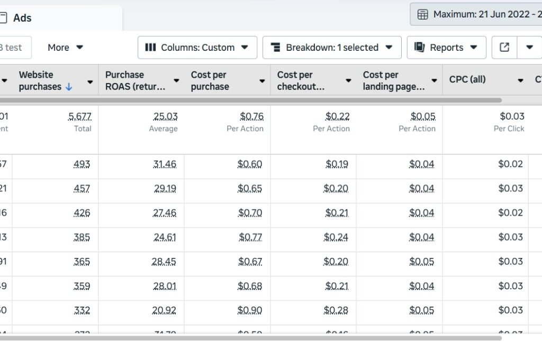542x341 pixels.
Task: Click the Reports icon
Action: [420, 48]
